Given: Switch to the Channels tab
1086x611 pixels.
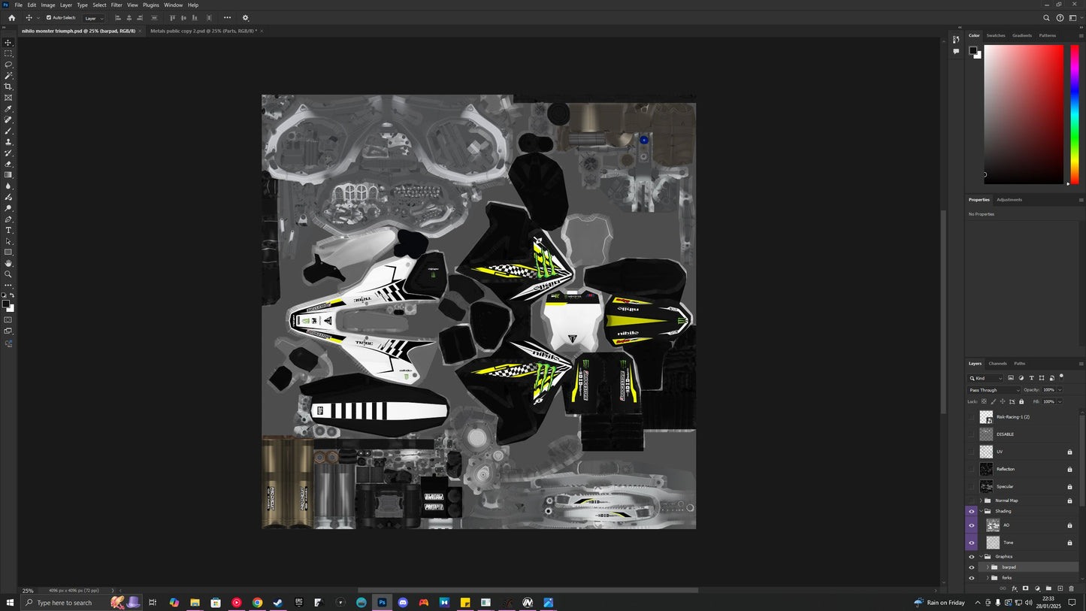Looking at the screenshot, I should (x=997, y=363).
